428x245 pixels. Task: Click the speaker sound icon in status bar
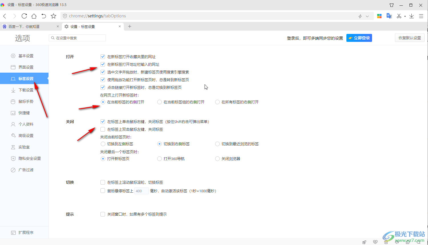397,242
